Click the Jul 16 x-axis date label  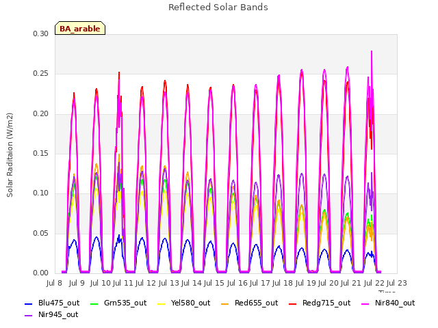click(x=237, y=283)
